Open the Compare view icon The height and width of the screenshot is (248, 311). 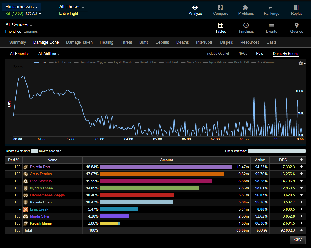tap(221, 8)
